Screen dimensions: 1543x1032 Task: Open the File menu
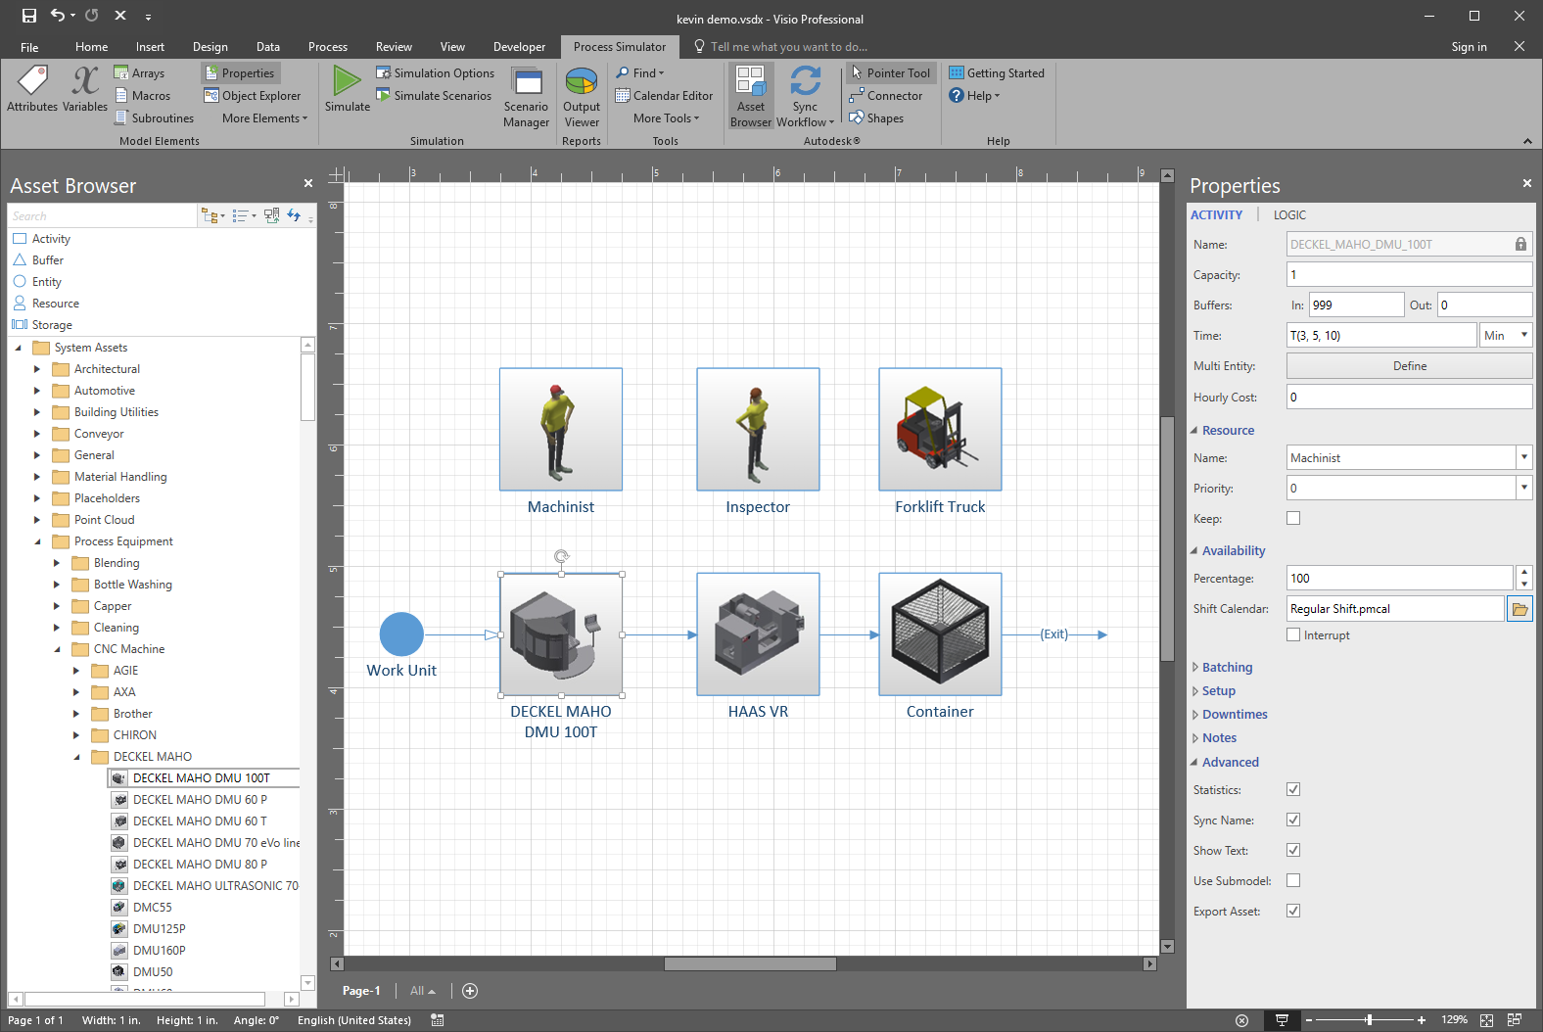click(29, 46)
